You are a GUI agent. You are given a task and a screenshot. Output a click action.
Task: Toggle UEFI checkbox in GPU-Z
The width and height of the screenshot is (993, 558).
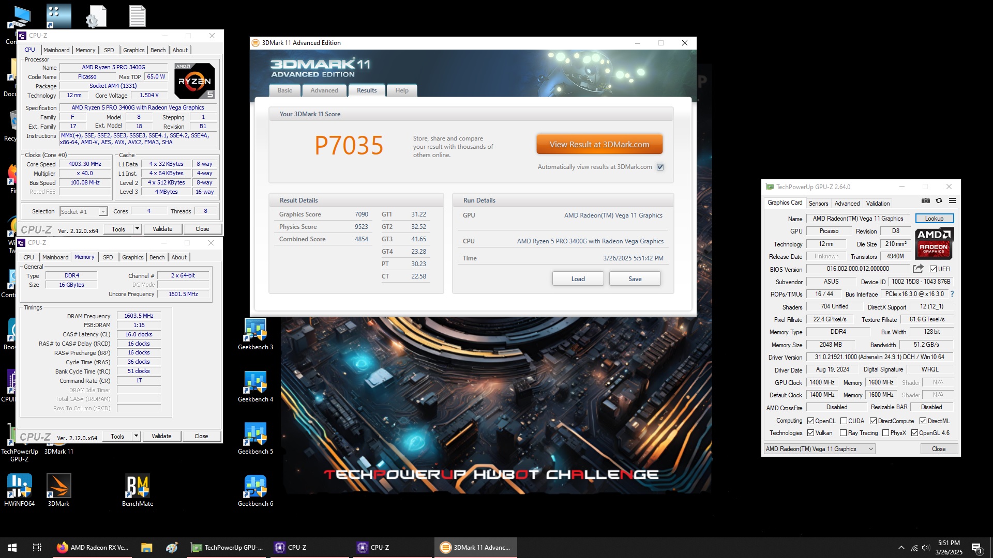pyautogui.click(x=933, y=269)
